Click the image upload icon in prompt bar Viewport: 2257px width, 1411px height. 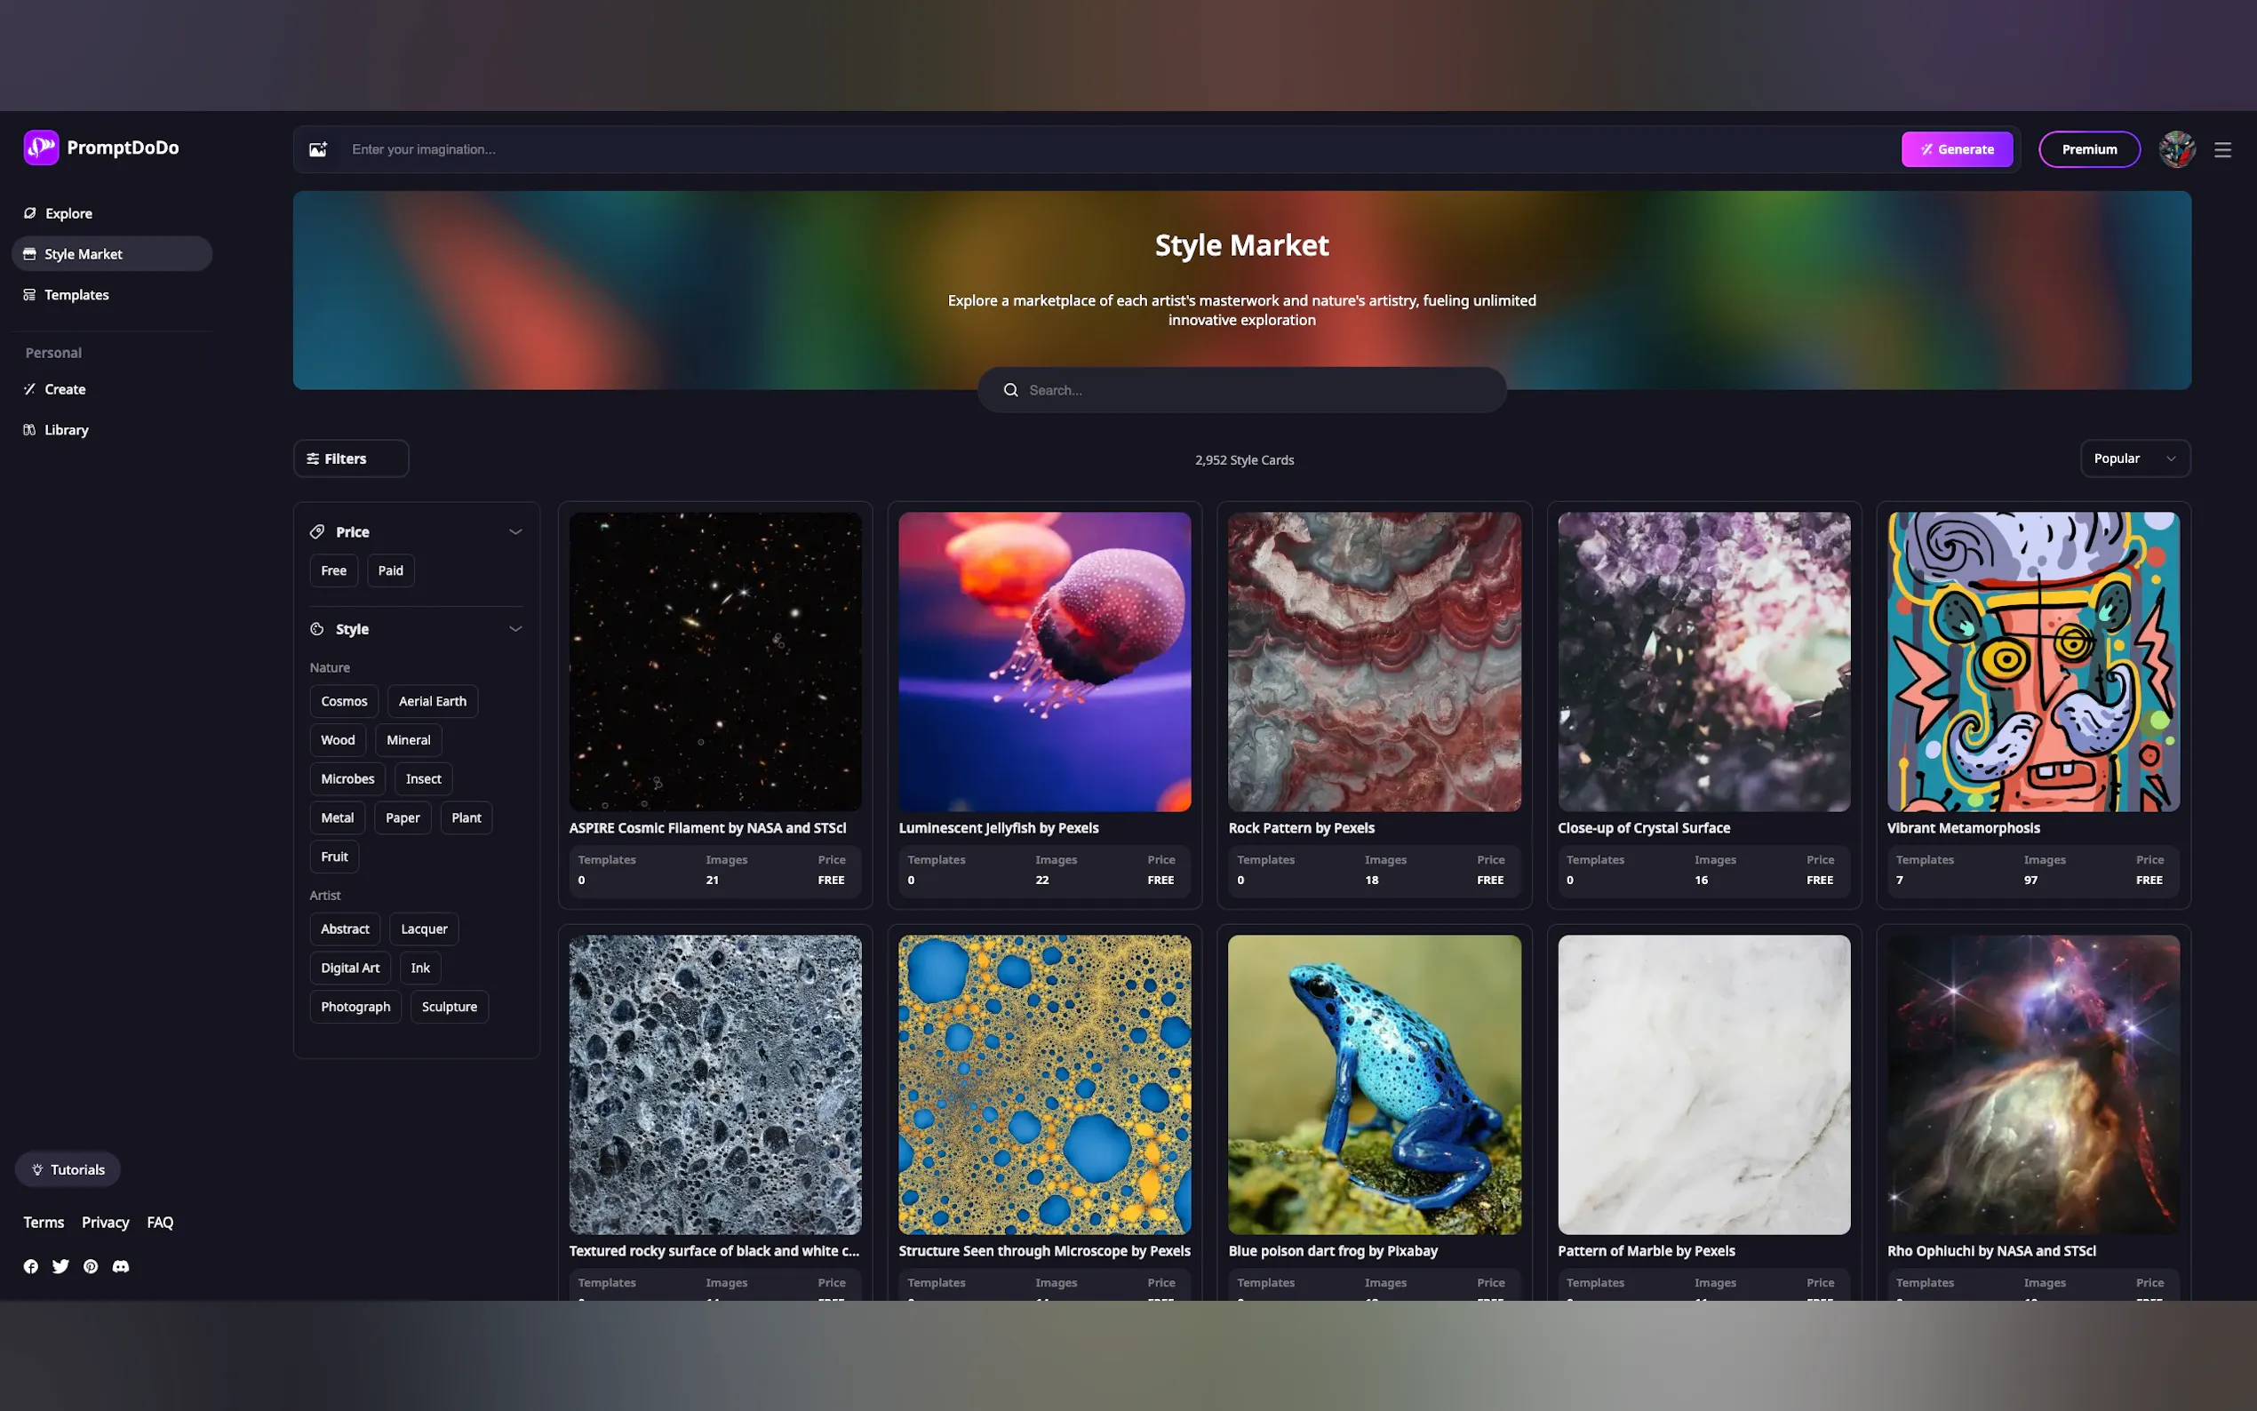click(x=318, y=149)
